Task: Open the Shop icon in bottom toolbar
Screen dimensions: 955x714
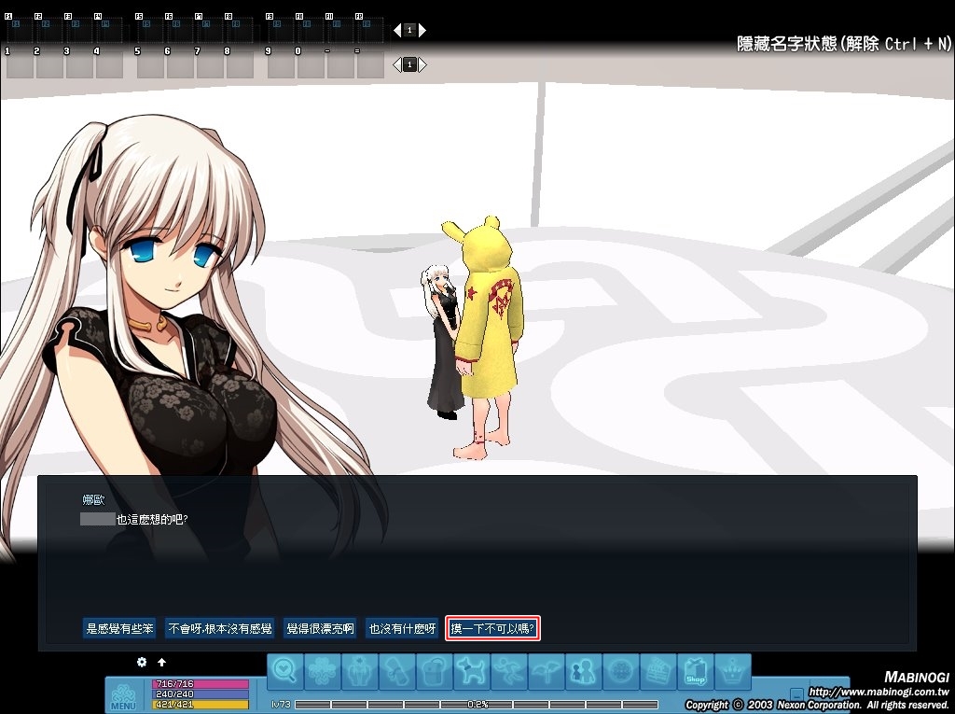Action: (x=695, y=671)
